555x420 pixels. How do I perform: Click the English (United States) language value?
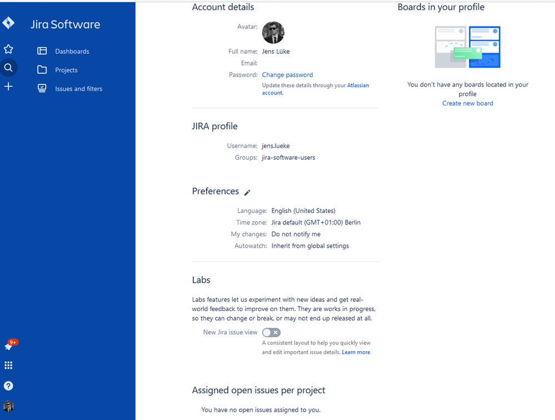pyautogui.click(x=303, y=211)
